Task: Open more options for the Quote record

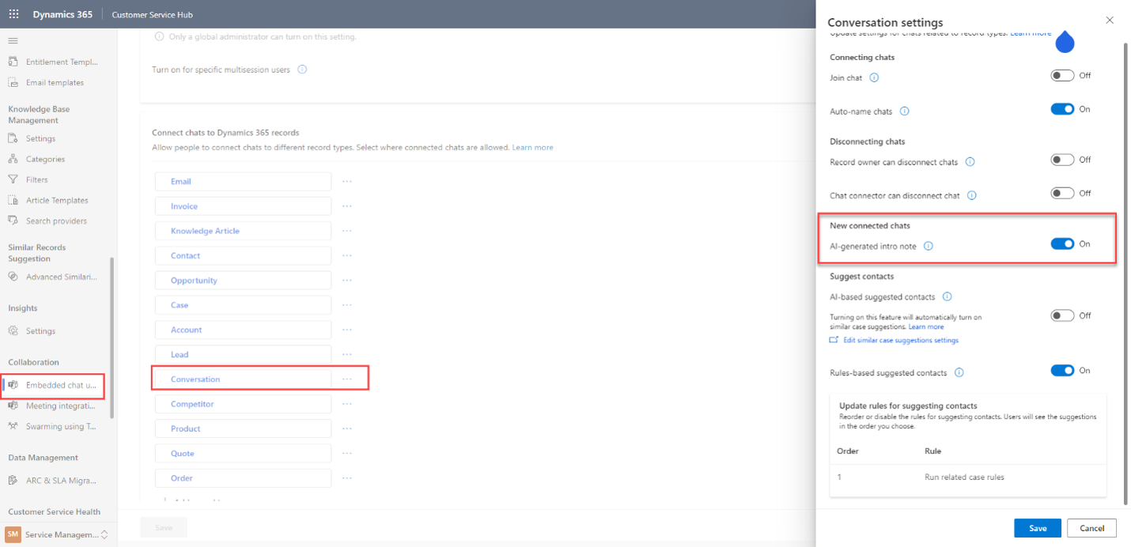Action: pyautogui.click(x=346, y=453)
